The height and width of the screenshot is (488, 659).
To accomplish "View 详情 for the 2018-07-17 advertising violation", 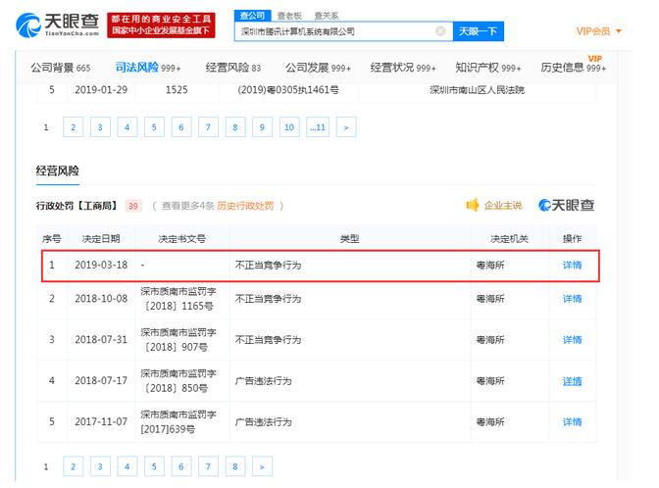I will [572, 380].
